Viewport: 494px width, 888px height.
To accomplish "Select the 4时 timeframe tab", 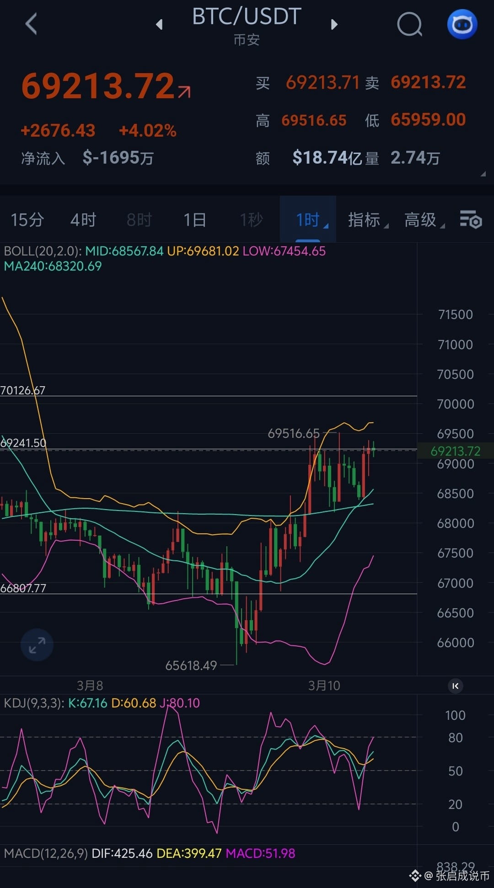I will click(83, 220).
